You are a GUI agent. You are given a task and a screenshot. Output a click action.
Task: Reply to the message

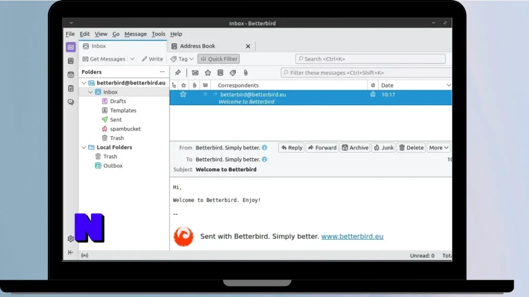pyautogui.click(x=291, y=148)
